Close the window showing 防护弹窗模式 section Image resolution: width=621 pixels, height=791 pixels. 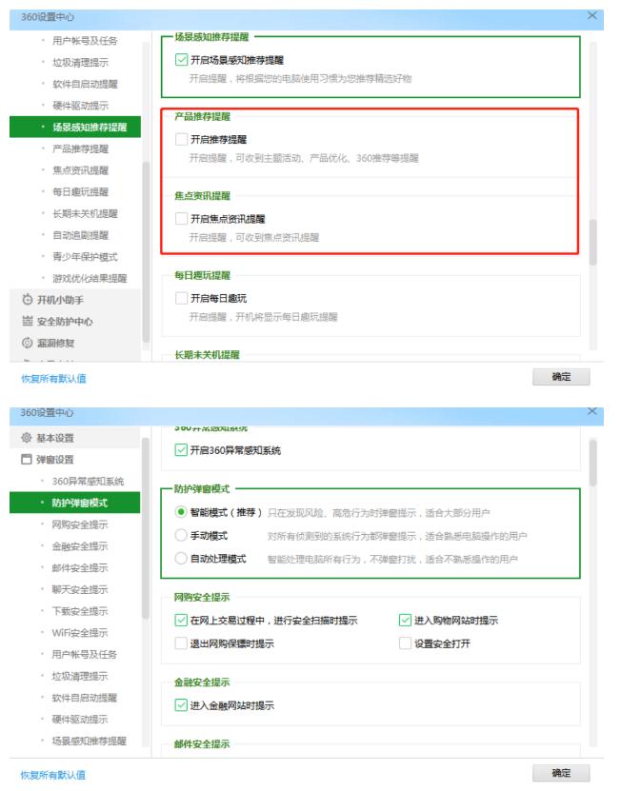(592, 411)
